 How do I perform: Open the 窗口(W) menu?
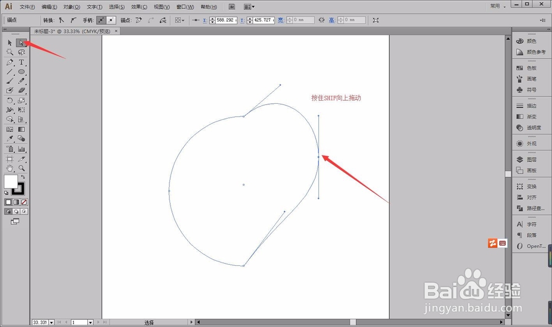[185, 7]
